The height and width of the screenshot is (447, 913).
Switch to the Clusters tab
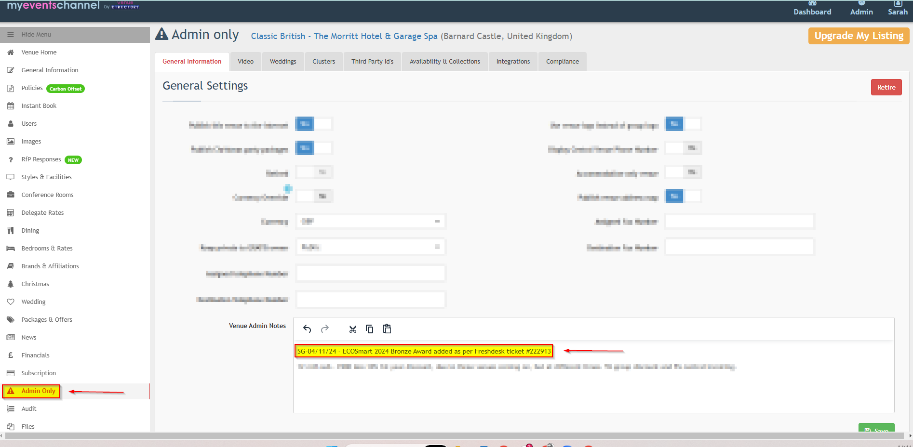click(x=323, y=62)
